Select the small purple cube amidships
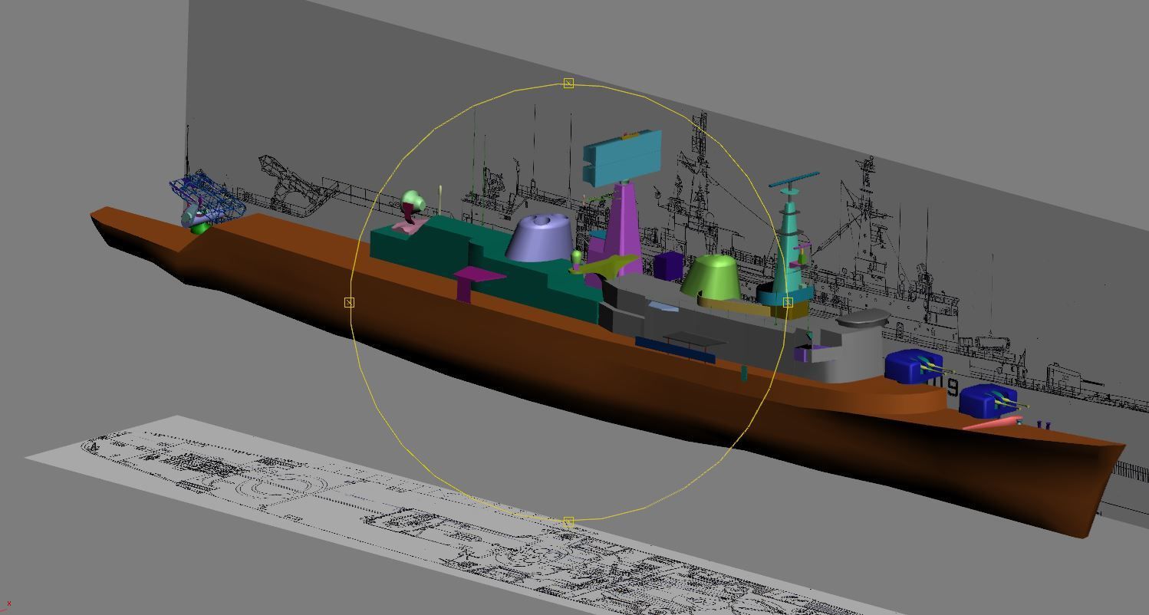Viewport: 1149px width, 615px height. pyautogui.click(x=668, y=266)
